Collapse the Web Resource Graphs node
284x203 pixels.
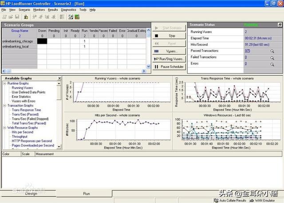tap(5, 128)
